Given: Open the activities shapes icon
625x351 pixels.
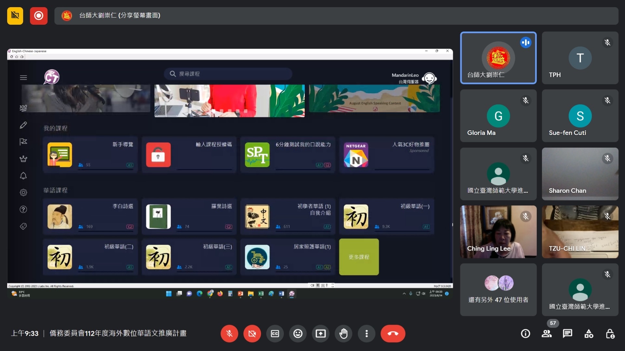Looking at the screenshot, I should coord(589,333).
